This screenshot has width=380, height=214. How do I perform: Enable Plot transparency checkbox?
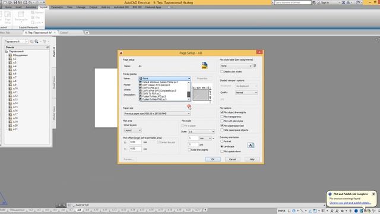(222, 117)
